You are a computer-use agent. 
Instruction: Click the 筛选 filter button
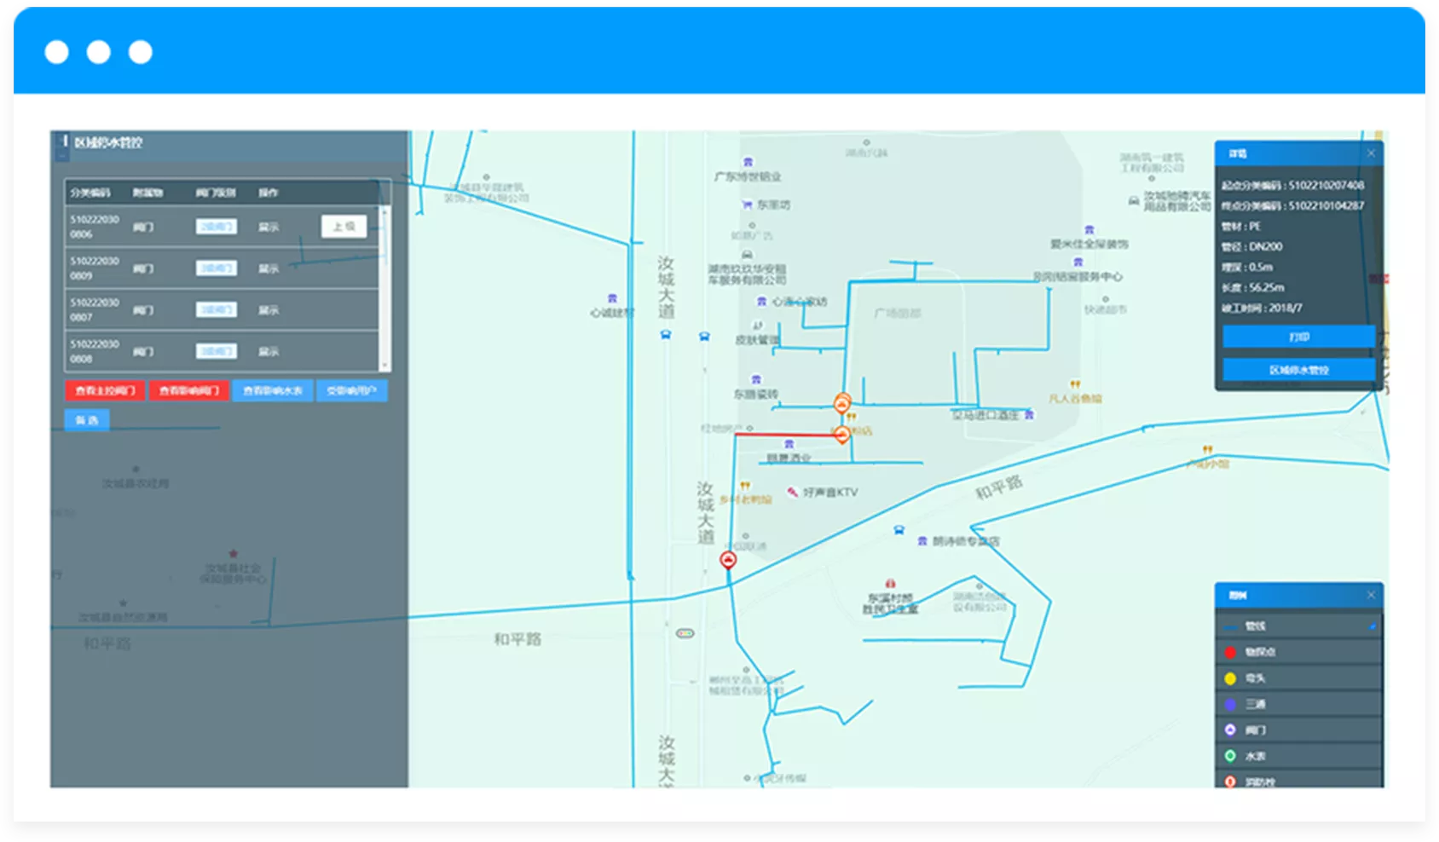(87, 420)
